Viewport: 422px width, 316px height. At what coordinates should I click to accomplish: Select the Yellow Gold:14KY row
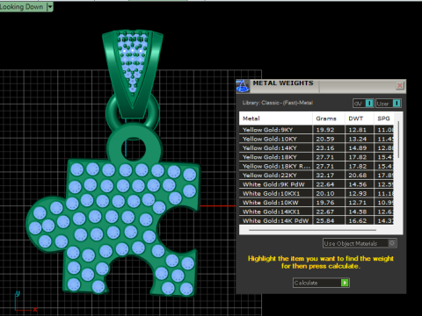316,147
